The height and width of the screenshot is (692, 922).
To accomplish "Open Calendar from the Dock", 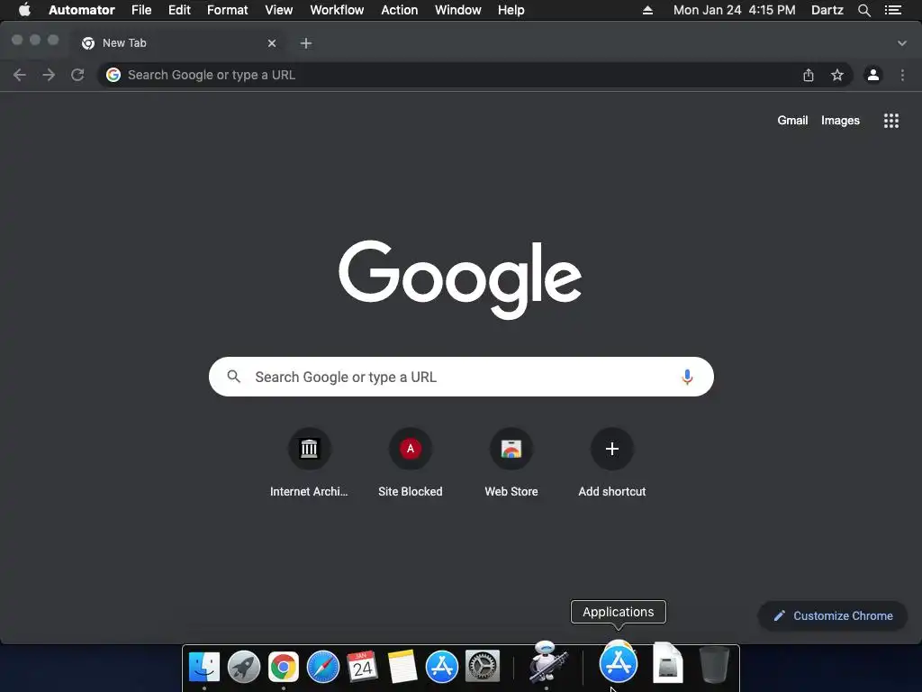I will tap(362, 667).
